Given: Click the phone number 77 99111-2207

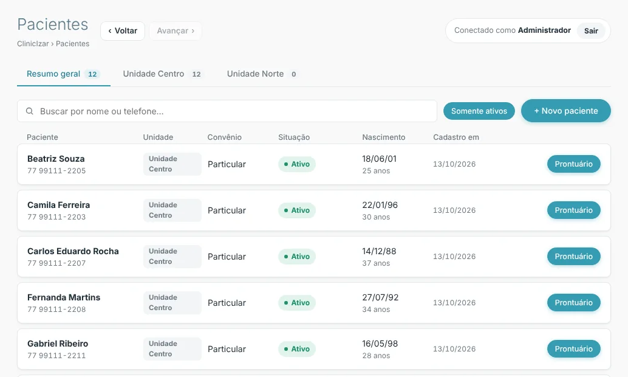Looking at the screenshot, I should point(56,263).
